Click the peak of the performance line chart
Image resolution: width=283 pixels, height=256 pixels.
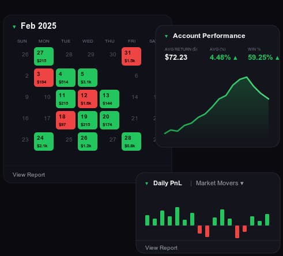coord(247,77)
